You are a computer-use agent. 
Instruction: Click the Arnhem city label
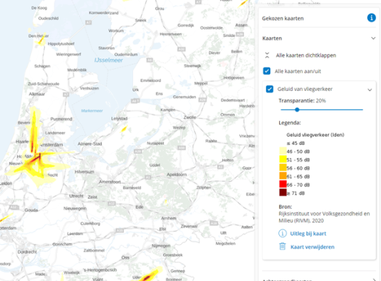coord(168,218)
